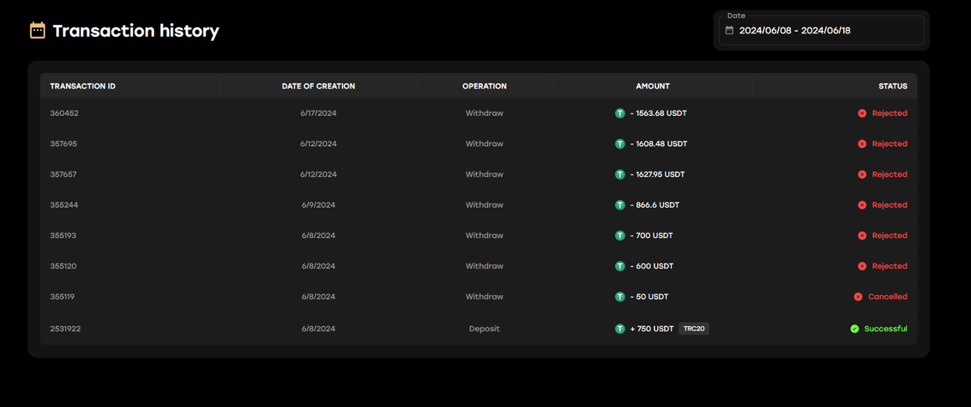Click the red rejected icon for transaction 360452
Screen dimensions: 971x407
[x=862, y=113]
